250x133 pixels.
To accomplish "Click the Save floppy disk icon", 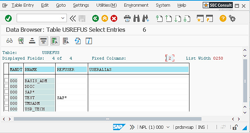I will pos(82,18).
